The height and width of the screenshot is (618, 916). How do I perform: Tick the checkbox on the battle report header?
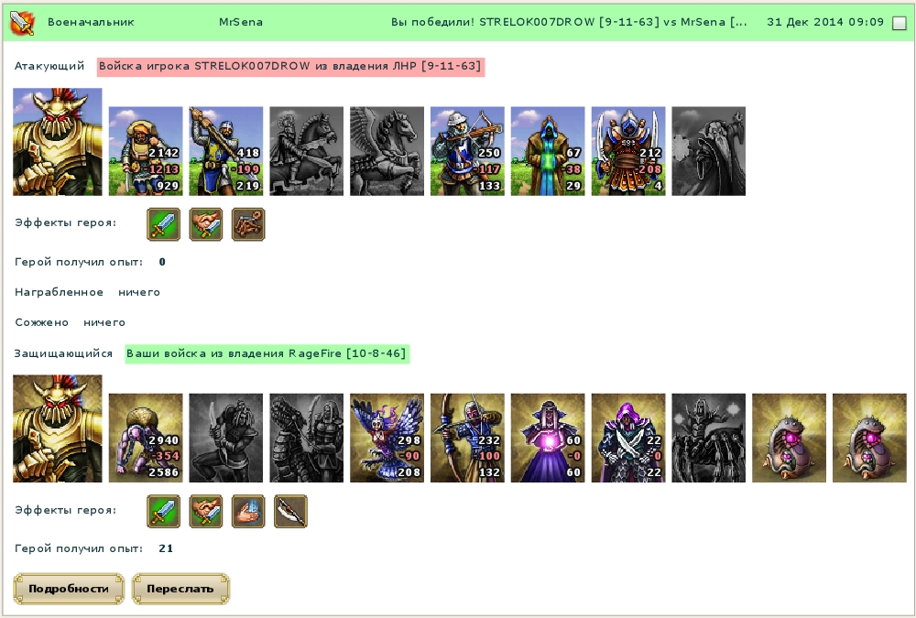[x=900, y=24]
